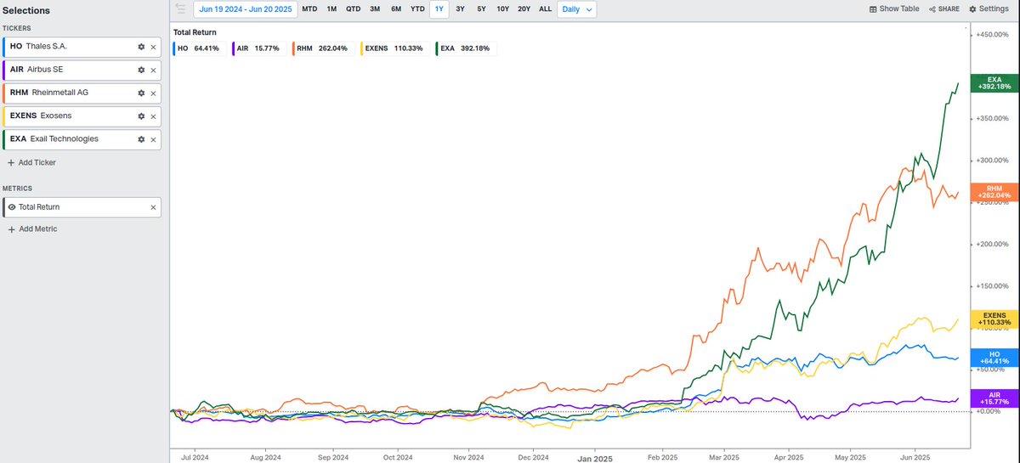Select the 3Y time range
Viewport: 1020px width, 463px height.
click(x=460, y=9)
